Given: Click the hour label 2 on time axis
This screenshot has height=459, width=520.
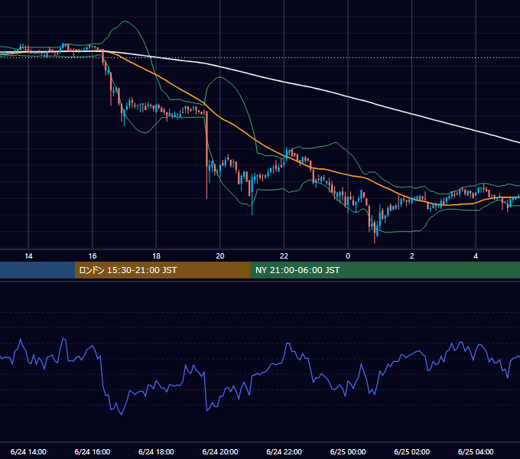Looking at the screenshot, I should (x=412, y=256).
